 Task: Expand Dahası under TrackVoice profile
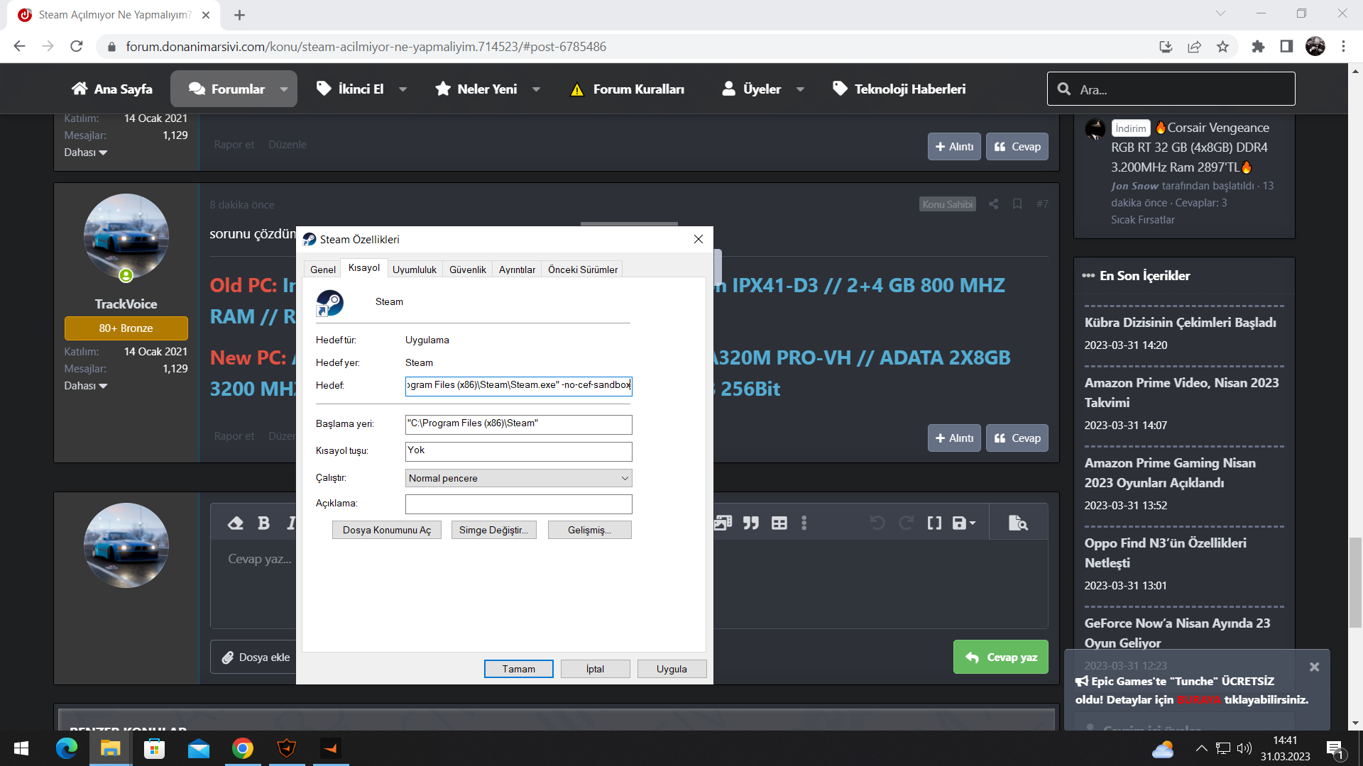coord(85,386)
